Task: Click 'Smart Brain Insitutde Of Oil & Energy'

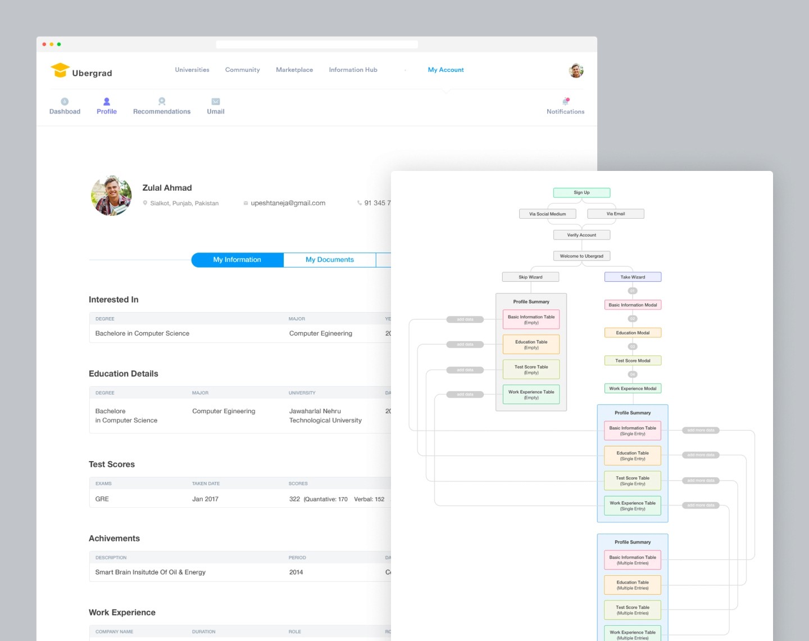Action: [x=151, y=572]
